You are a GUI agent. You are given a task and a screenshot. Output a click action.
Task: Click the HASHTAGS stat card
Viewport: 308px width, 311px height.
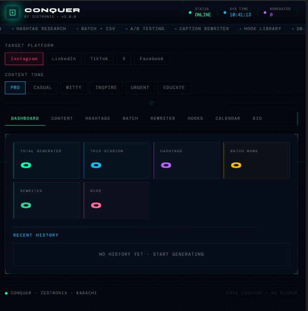pos(186,160)
